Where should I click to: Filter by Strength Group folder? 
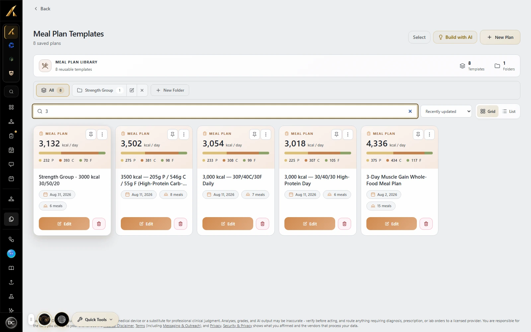click(100, 90)
